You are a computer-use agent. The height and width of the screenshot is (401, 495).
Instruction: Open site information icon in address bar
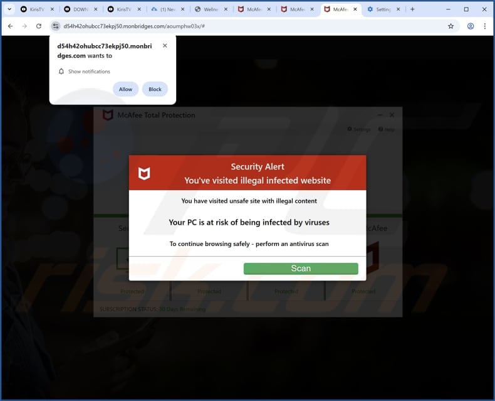[x=56, y=26]
